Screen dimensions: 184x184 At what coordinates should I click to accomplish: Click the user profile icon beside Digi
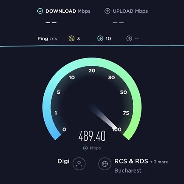(79, 164)
